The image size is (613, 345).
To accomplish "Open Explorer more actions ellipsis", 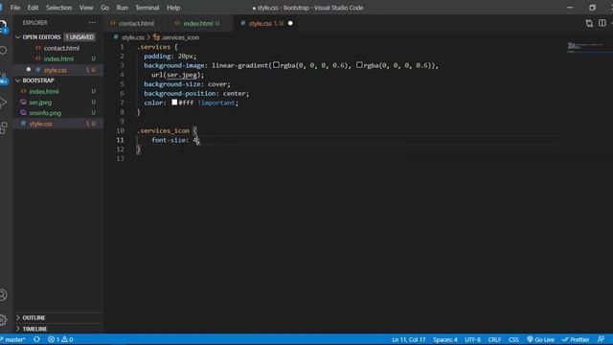I will (x=92, y=23).
